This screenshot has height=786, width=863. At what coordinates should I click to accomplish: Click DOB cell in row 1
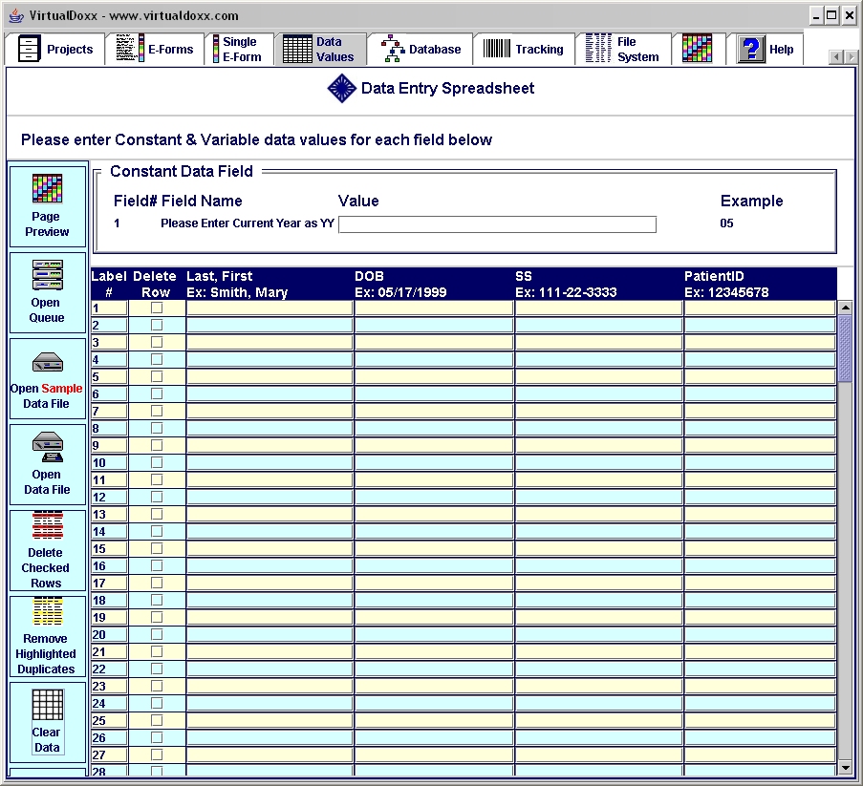pos(434,308)
